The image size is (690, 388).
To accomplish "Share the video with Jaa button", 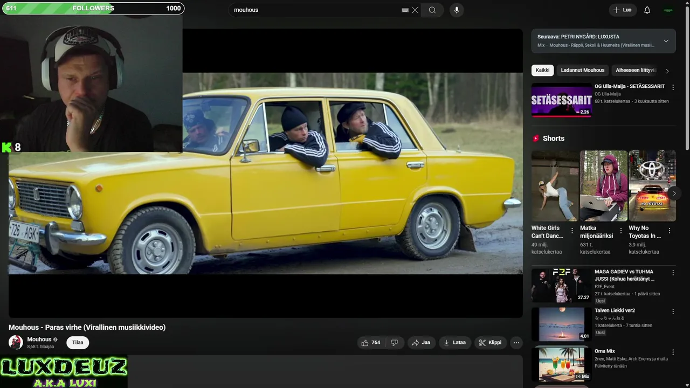I will click(x=421, y=343).
